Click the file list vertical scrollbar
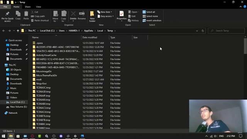 pos(245,46)
